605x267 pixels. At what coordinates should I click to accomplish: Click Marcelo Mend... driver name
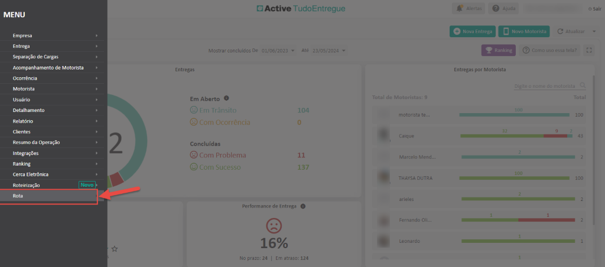(x=417, y=157)
